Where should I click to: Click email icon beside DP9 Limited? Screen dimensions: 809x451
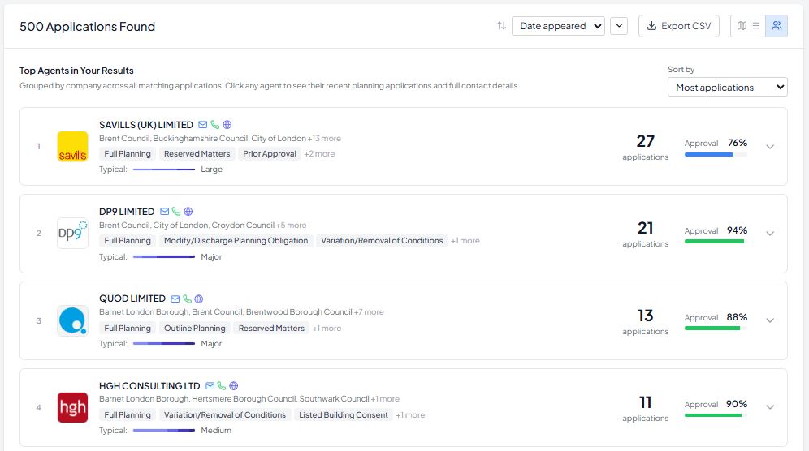point(165,212)
